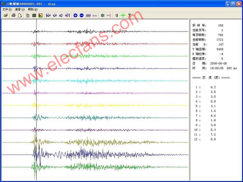Go to next page right arrow
243x182 pixels.
[x=61, y=15]
